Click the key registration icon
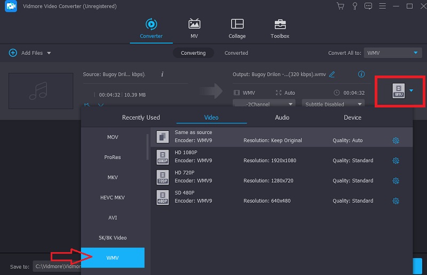Image resolution: width=427 pixels, height=275 pixels. tap(354, 6)
